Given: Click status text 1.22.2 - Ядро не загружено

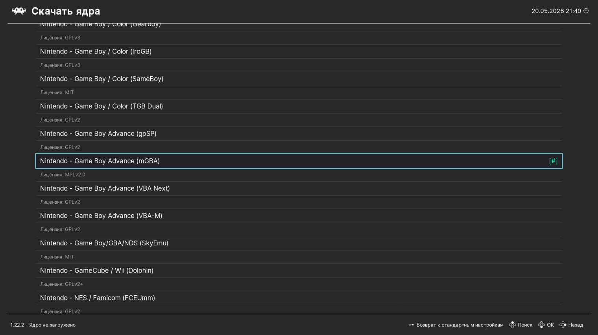Looking at the screenshot, I should point(43,325).
